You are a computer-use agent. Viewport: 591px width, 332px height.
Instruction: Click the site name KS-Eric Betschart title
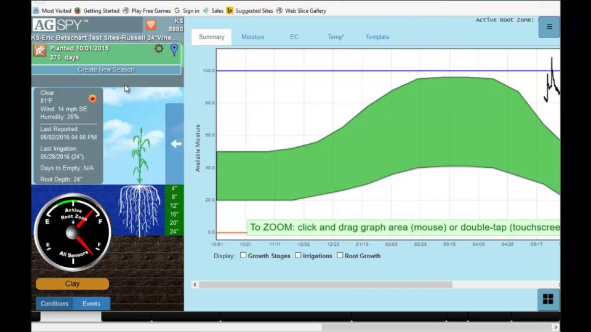[105, 38]
